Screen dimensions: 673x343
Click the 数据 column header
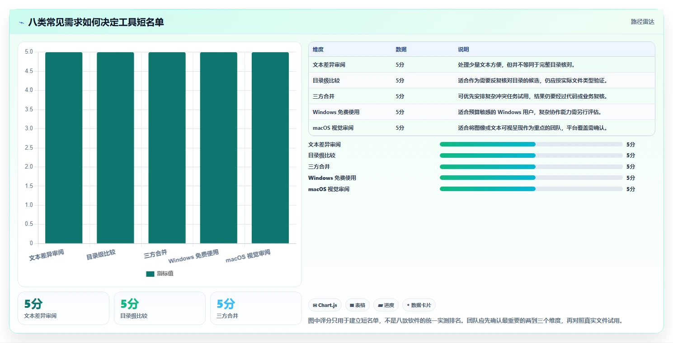click(401, 50)
